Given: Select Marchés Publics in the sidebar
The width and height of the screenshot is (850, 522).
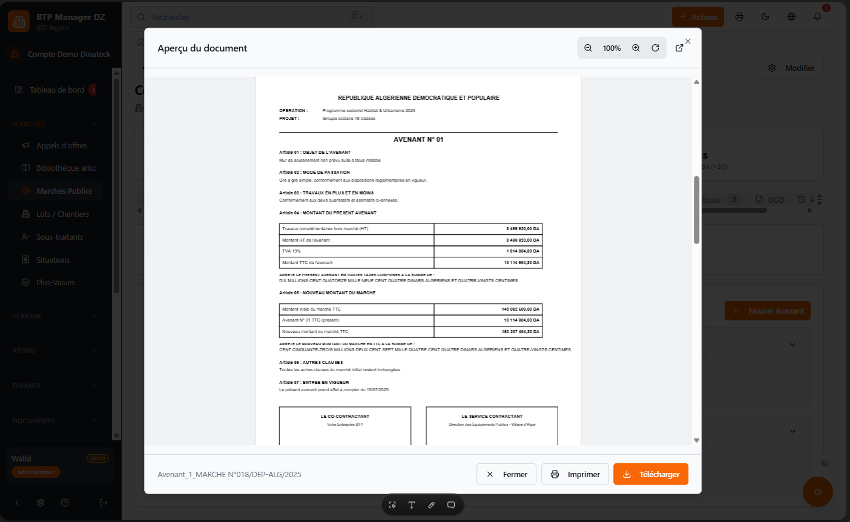Looking at the screenshot, I should pyautogui.click(x=56, y=191).
